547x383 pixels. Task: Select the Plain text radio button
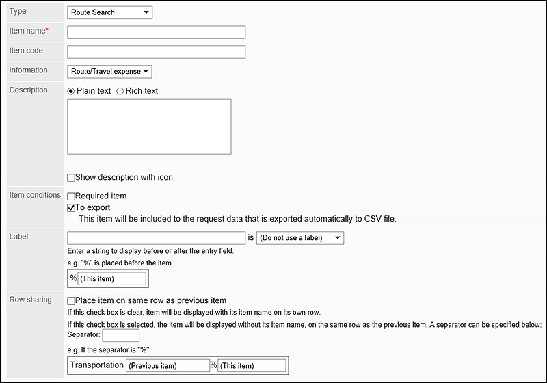(x=71, y=92)
